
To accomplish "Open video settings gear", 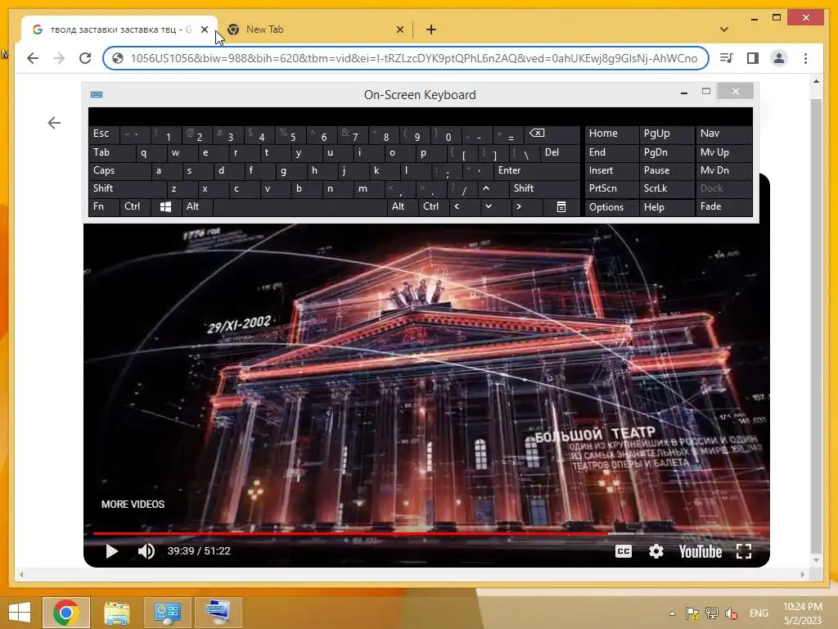I will click(656, 551).
